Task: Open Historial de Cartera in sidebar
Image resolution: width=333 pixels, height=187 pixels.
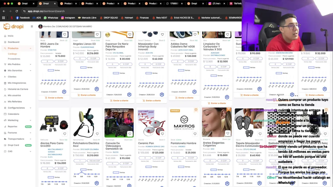Action: pyautogui.click(x=18, y=89)
